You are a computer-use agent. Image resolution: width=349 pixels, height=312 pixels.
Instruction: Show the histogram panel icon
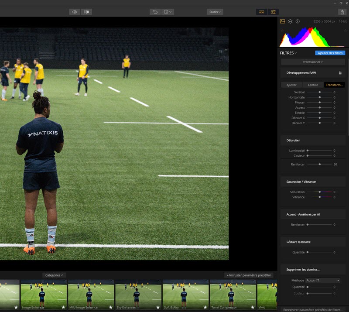coord(282,21)
